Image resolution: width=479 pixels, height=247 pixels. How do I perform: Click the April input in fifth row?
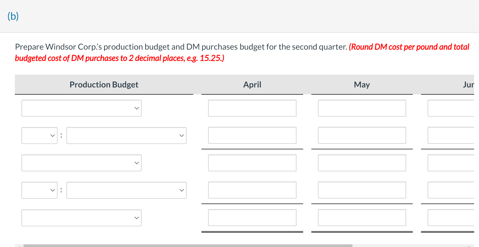click(252, 218)
